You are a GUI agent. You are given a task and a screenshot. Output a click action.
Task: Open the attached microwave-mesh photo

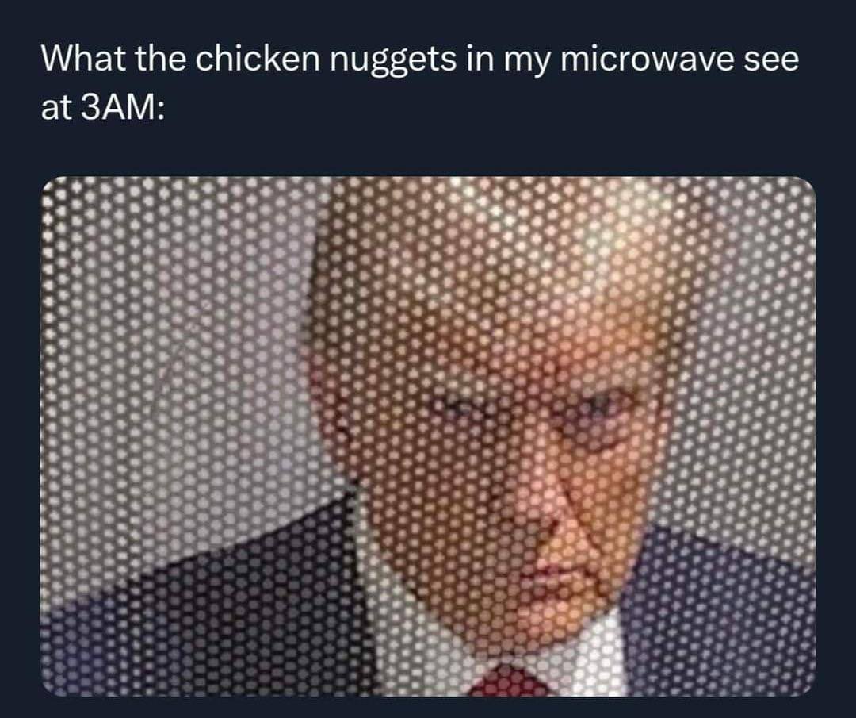[x=429, y=436]
